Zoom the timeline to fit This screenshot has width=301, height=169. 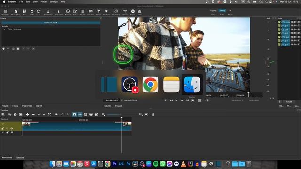(x=146, y=115)
